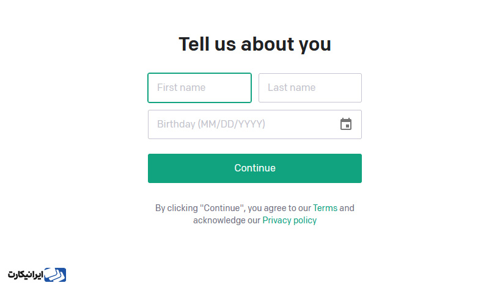Click "acknowledge our" text before Privacy policy
The width and height of the screenshot is (489, 291).
coord(227,220)
